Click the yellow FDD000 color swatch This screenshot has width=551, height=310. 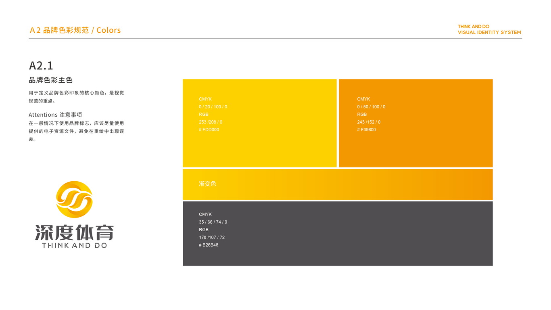[x=260, y=123]
